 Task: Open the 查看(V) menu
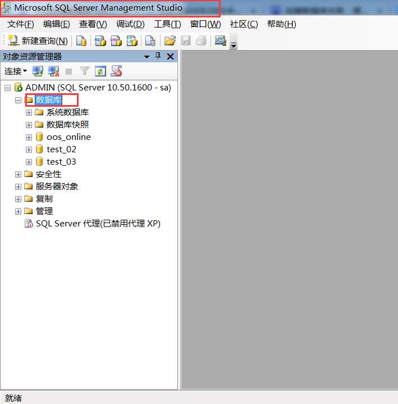tap(93, 24)
